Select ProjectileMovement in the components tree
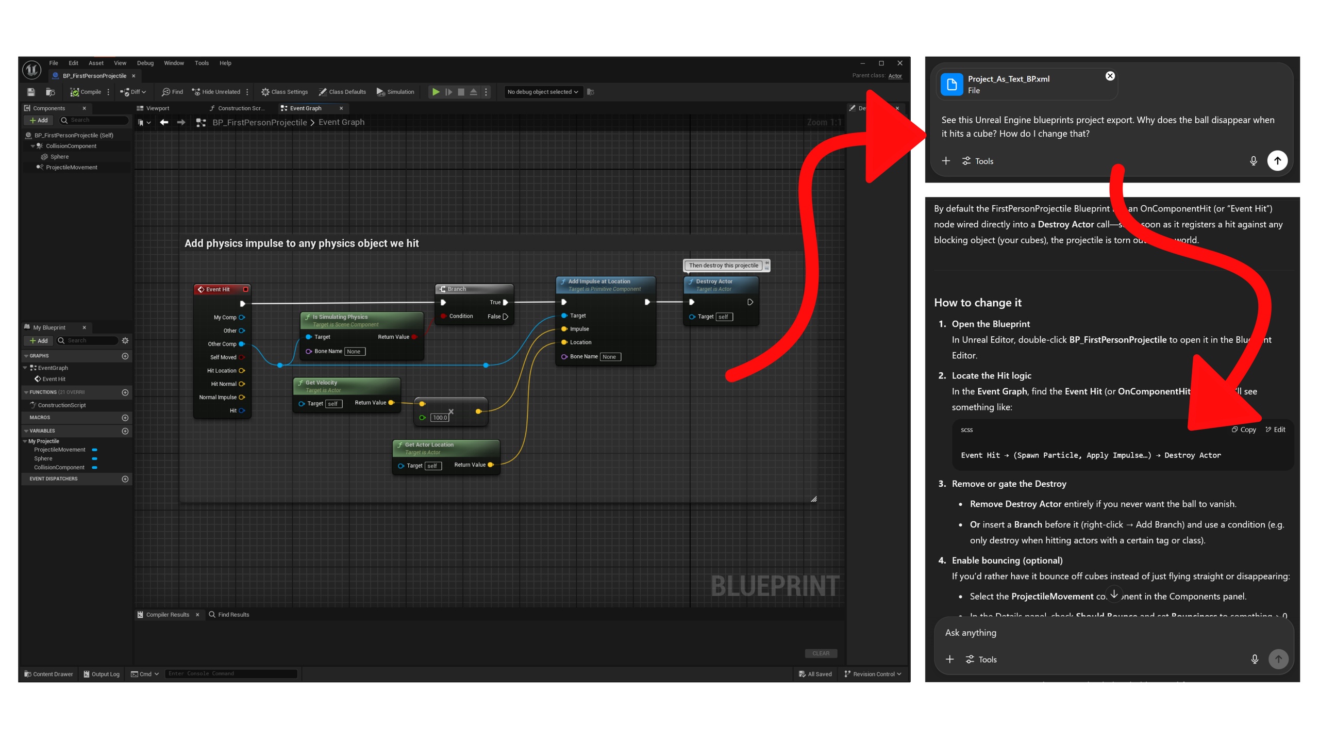Screen dimensions: 1319x742 (x=71, y=167)
